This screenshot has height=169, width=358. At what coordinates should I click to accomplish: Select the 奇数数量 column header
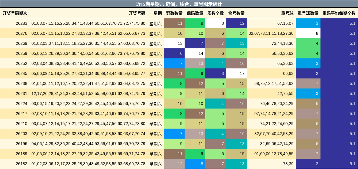pyautogui.click(x=174, y=13)
